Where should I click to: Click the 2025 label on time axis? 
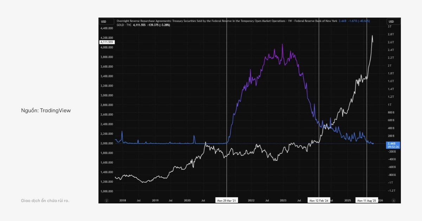coord(347,200)
